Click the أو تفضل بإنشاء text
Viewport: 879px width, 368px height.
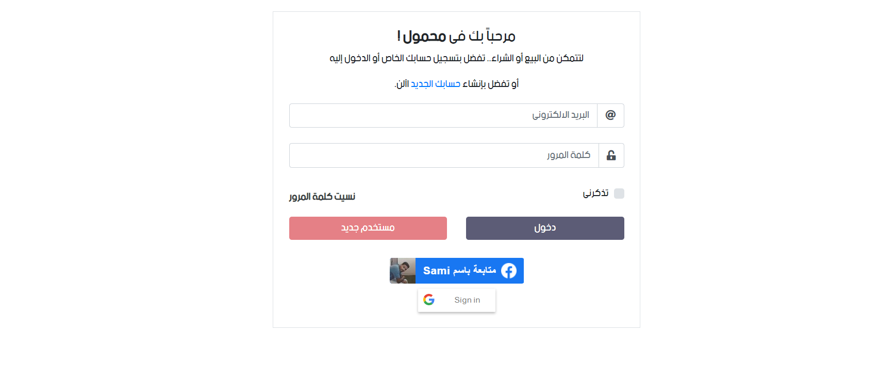(490, 84)
